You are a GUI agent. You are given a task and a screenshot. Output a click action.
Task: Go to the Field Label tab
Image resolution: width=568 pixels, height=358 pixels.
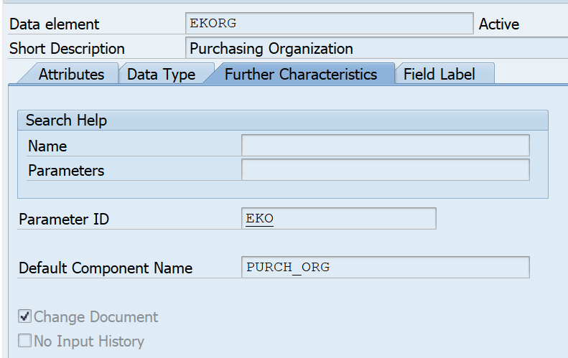[x=439, y=74]
